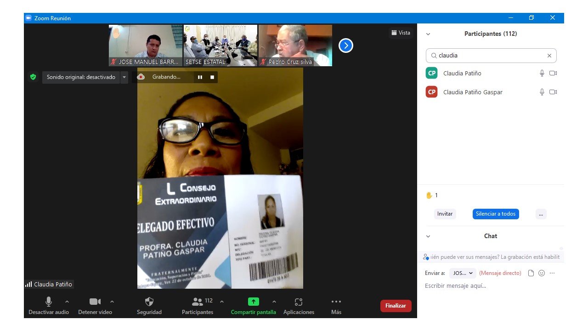
Task: Click microphone icon for Claudia Patiño Gaspar
Action: [x=542, y=92]
